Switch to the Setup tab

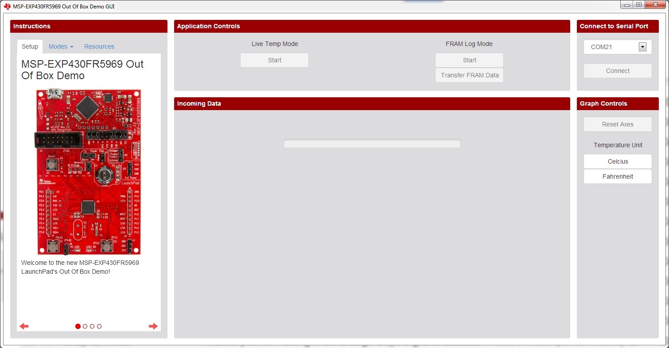30,46
